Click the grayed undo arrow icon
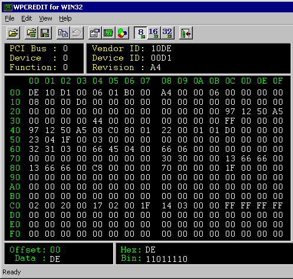The height and width of the screenshot is (279, 293). point(77,33)
